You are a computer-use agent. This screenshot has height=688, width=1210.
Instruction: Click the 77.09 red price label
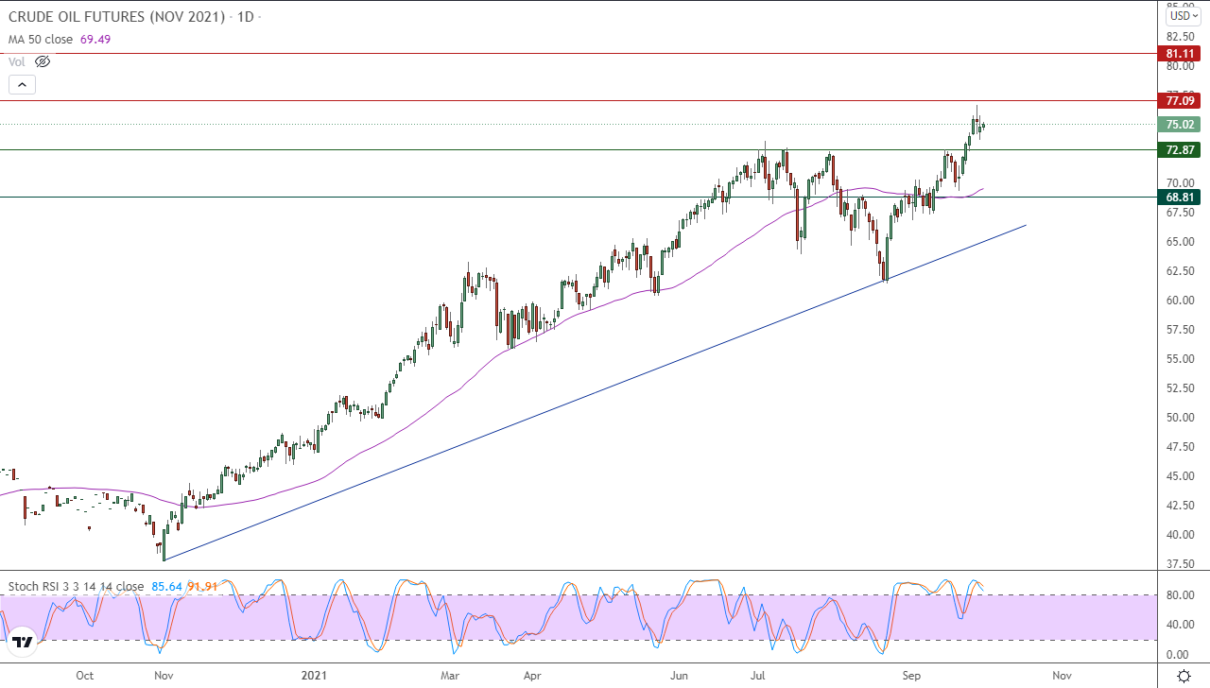coord(1180,100)
